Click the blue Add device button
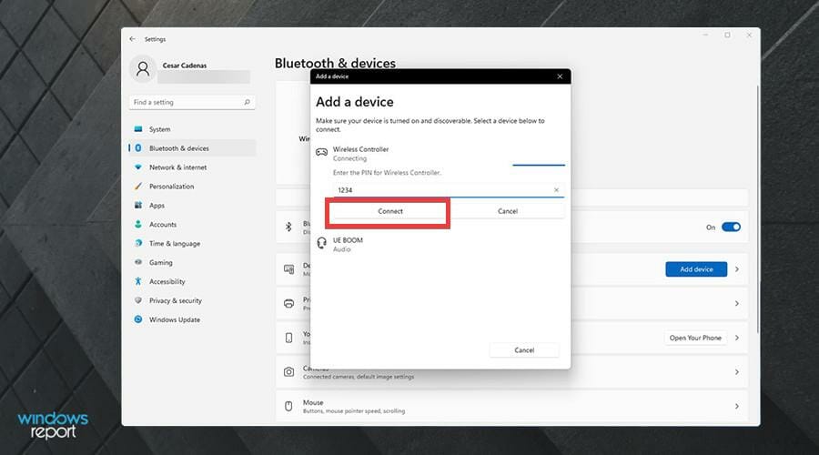This screenshot has width=819, height=455. [x=696, y=269]
